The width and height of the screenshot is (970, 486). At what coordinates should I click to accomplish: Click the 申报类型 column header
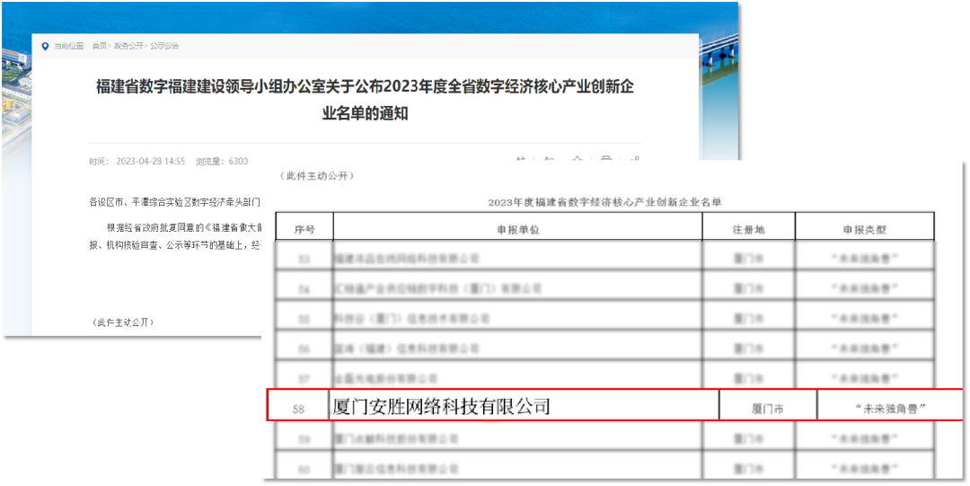click(x=864, y=229)
